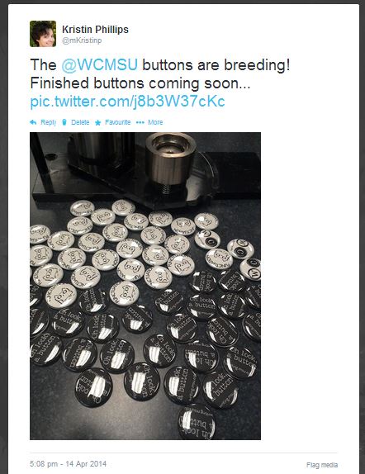Click the Delete text label
Screen dimensions: 365x474
tap(80, 122)
